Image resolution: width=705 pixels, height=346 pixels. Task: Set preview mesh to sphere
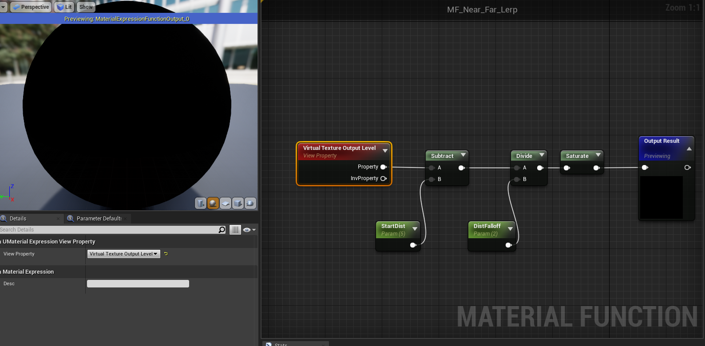pyautogui.click(x=213, y=203)
